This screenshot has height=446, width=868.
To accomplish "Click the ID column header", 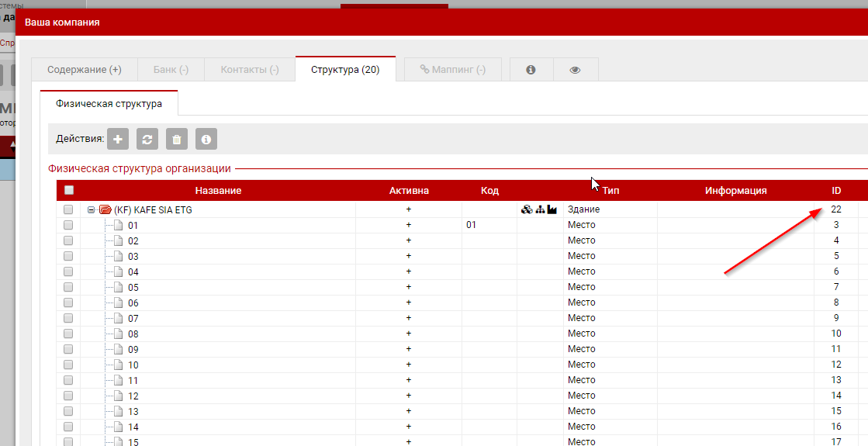I will click(x=836, y=191).
